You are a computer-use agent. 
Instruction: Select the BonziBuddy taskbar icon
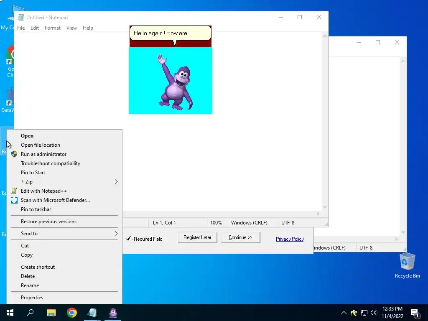113,313
